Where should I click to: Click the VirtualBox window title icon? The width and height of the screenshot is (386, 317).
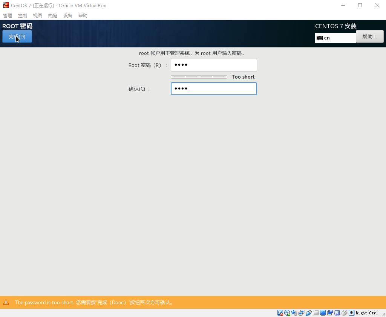[6, 5]
